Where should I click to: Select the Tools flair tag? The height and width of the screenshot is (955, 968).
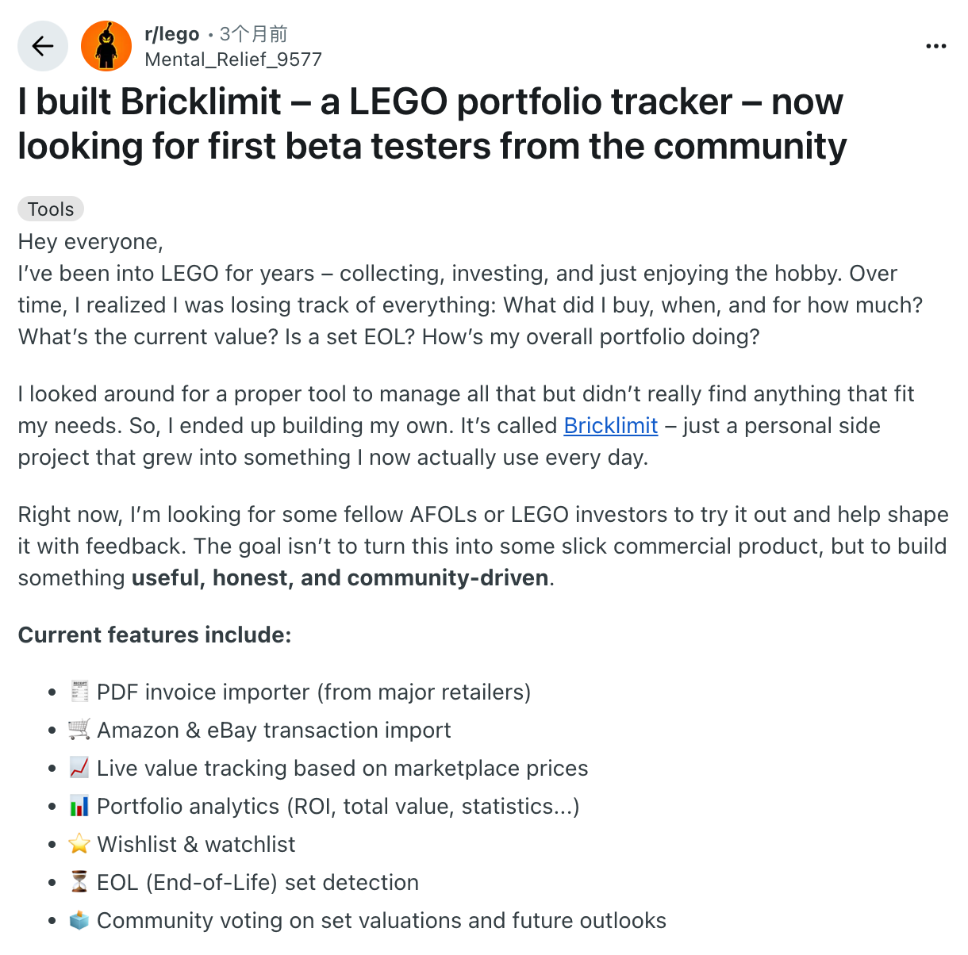51,209
